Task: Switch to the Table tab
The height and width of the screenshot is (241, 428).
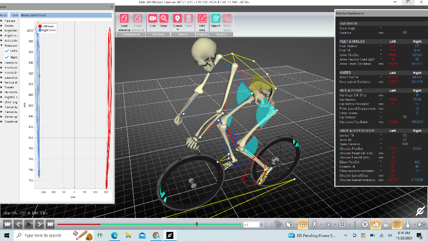Action: [x=15, y=16]
